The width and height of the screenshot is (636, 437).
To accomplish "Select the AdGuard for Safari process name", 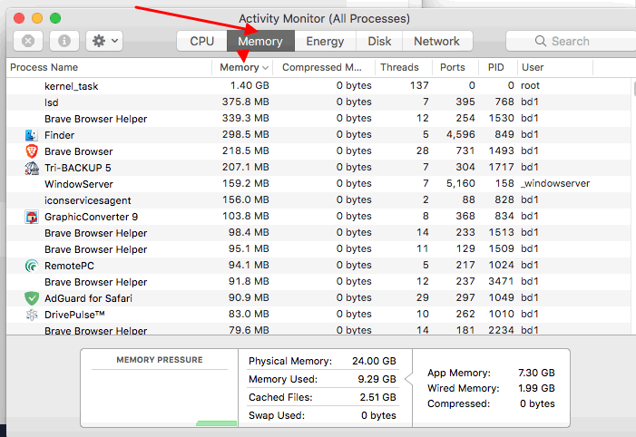I will [88, 298].
